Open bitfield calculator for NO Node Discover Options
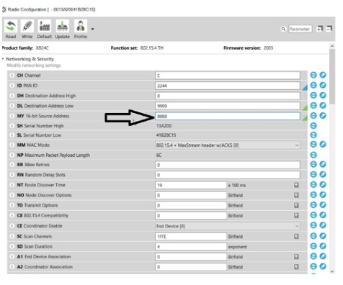343x285 pixels. (x=296, y=195)
